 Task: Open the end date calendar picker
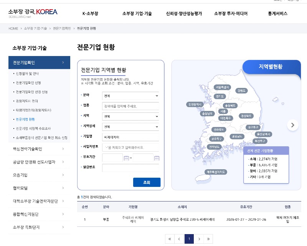click(x=157, y=158)
